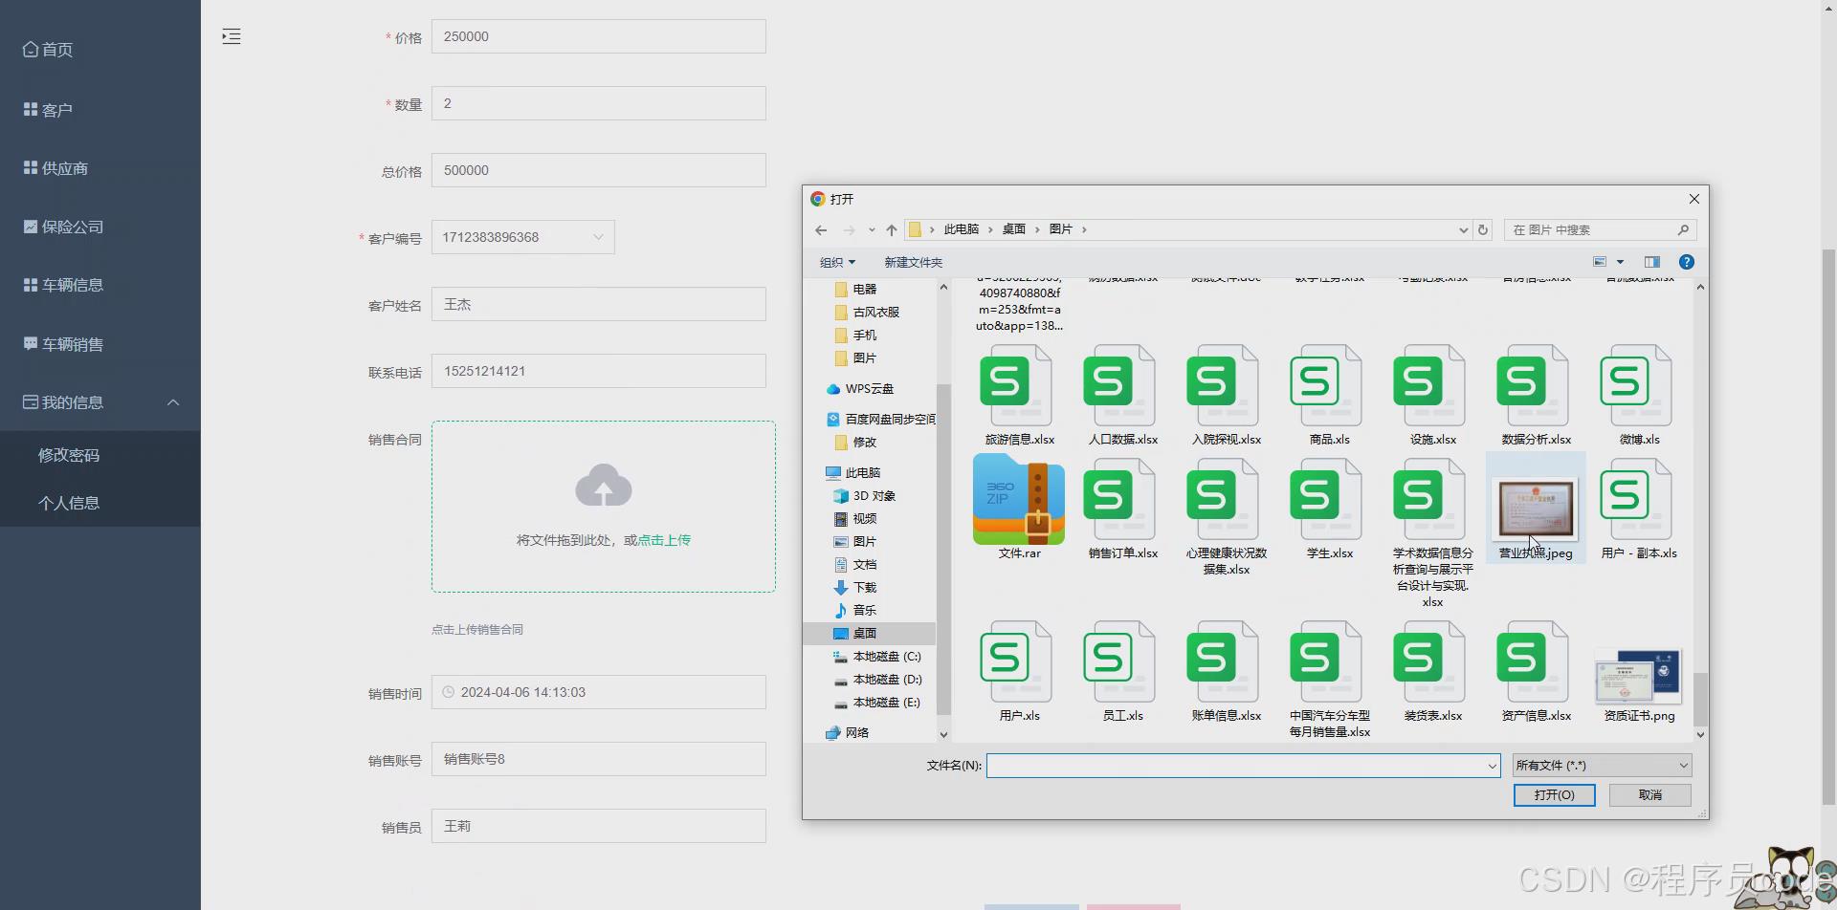Select the 营业执照.jpeg thumbnail
This screenshot has height=910, width=1837.
(x=1536, y=508)
